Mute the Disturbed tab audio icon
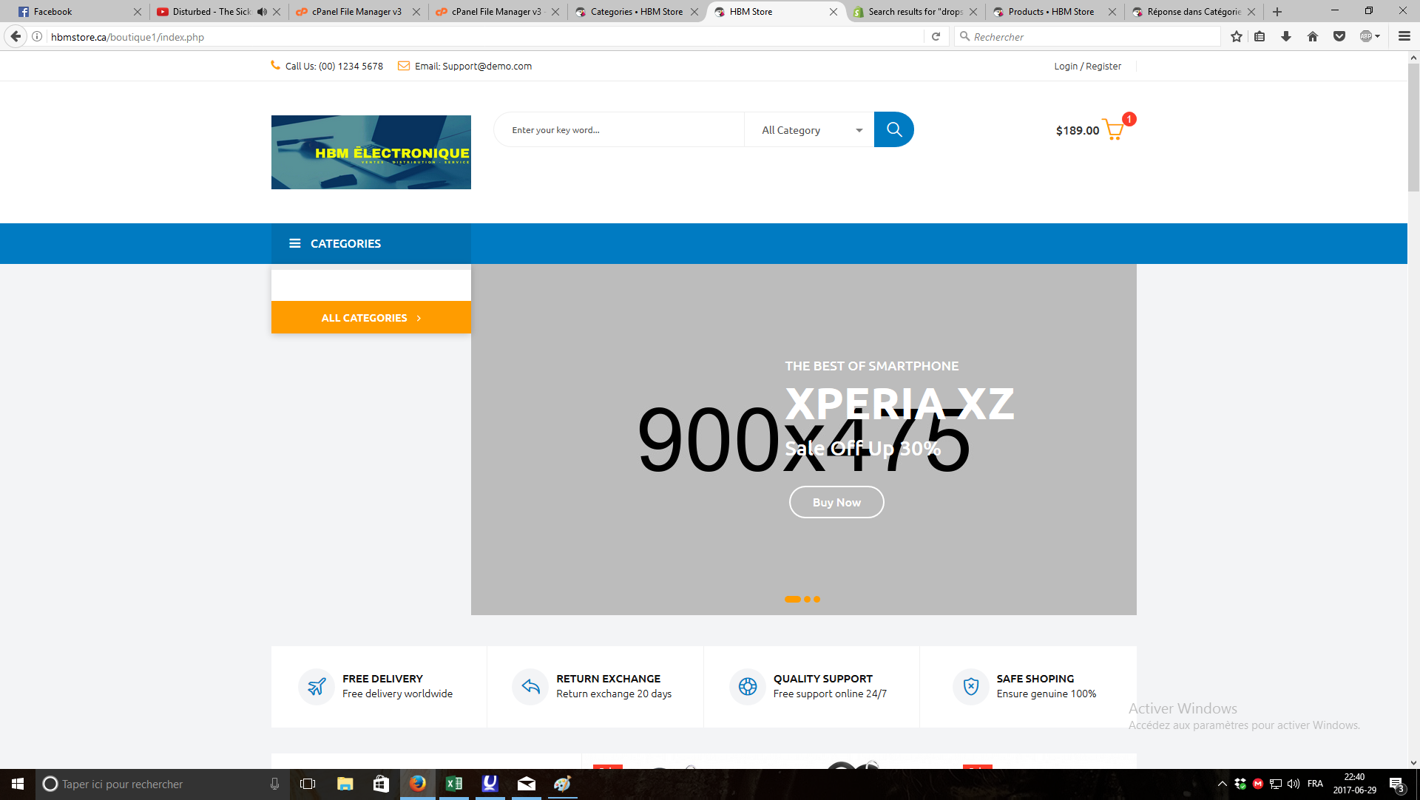The height and width of the screenshot is (800, 1420). pyautogui.click(x=262, y=12)
